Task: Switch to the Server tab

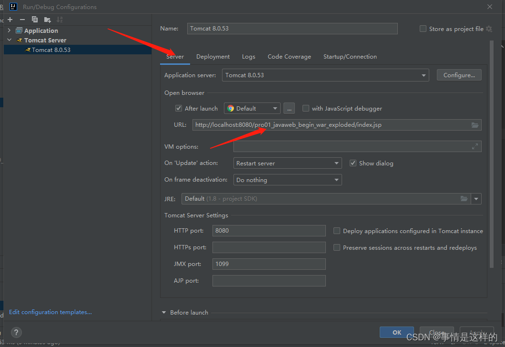Action: pos(175,57)
